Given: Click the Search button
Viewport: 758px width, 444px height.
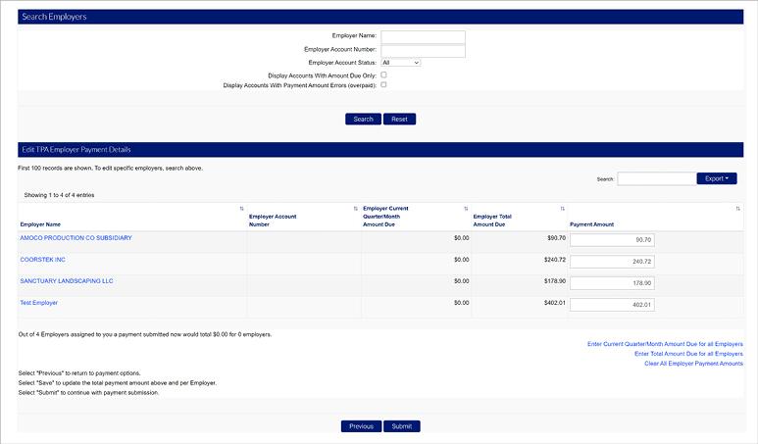Looking at the screenshot, I should pos(363,120).
